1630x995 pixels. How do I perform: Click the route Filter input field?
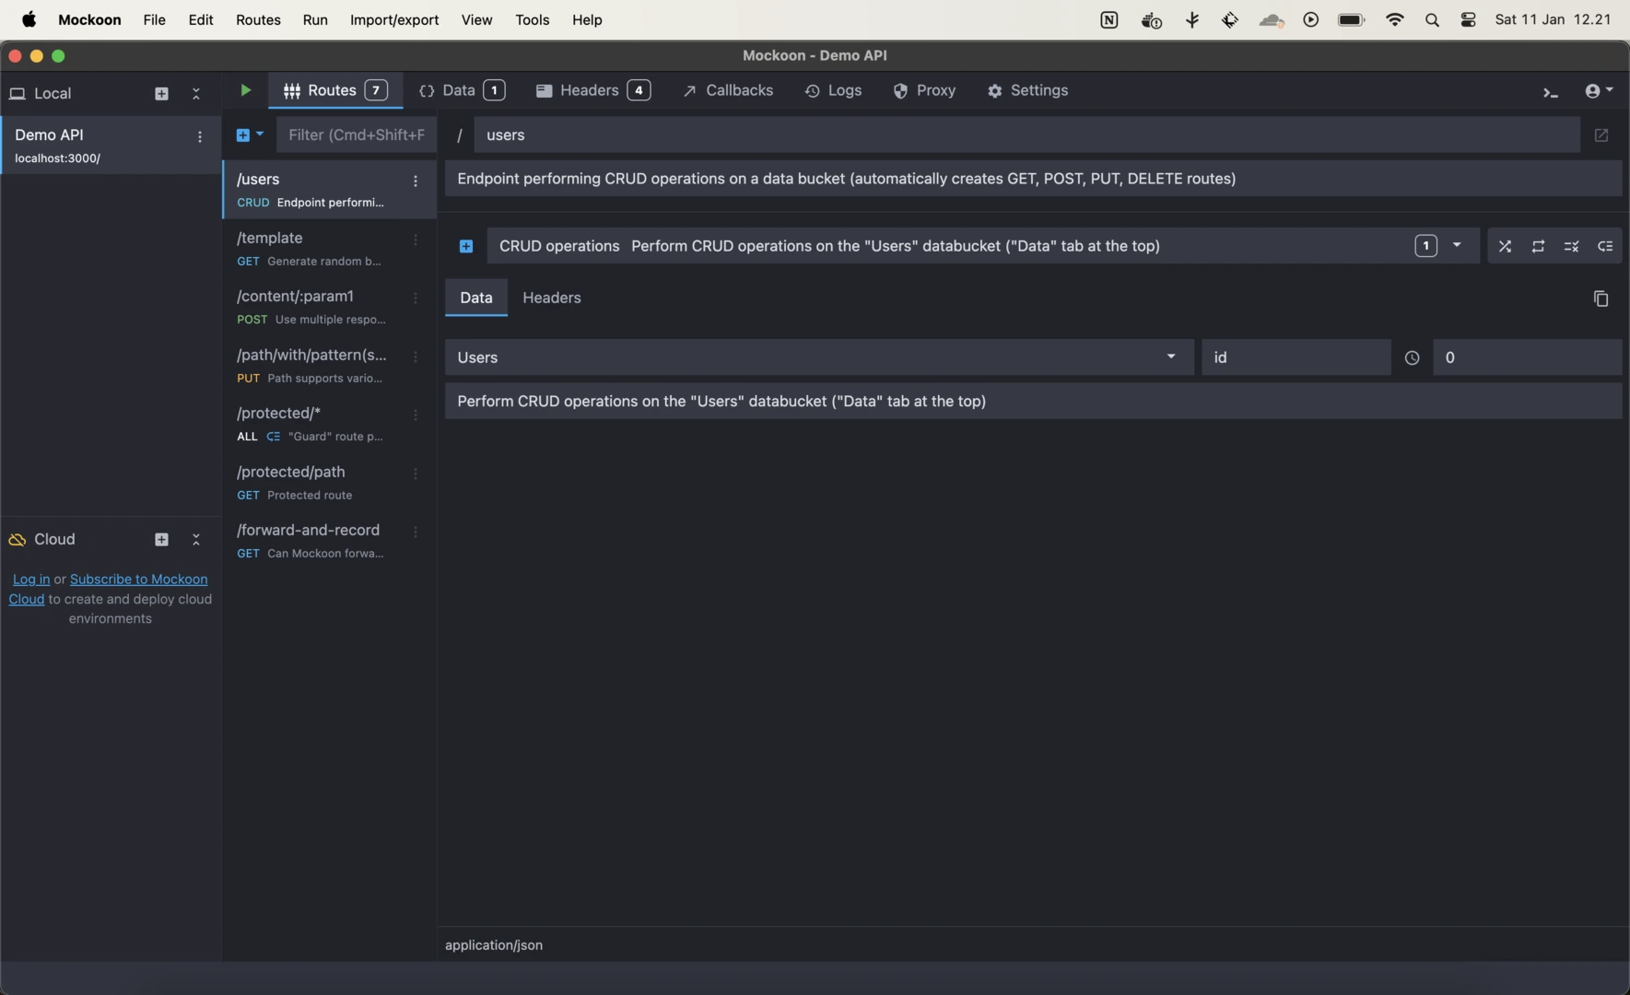356,135
